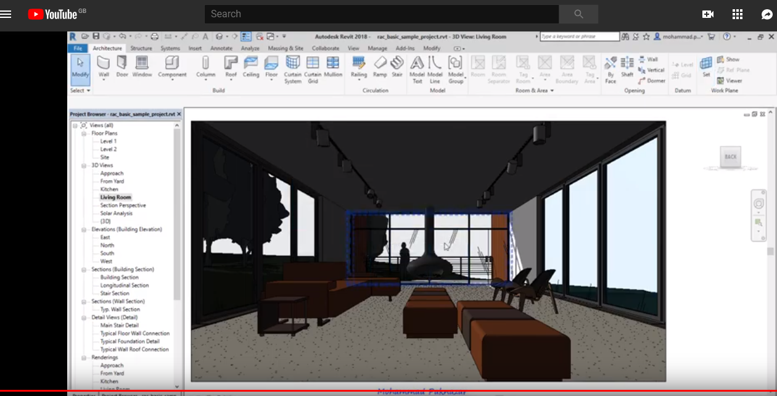Click the Dormer opening tool
777x396 pixels.
(652, 81)
